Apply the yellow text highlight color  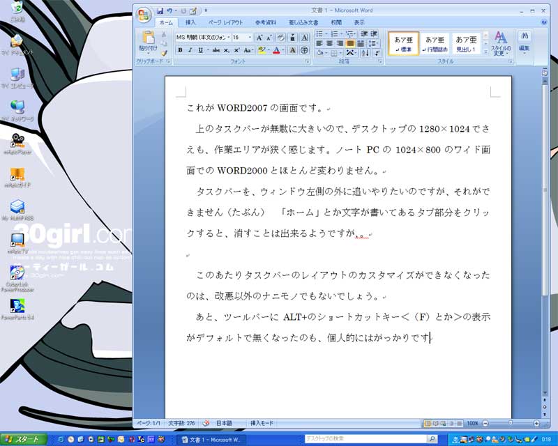[x=262, y=50]
